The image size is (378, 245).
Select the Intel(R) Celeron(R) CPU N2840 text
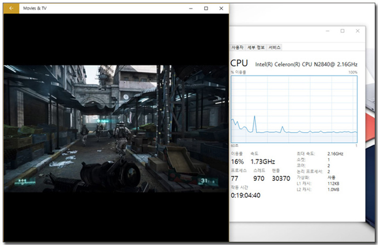pos(306,64)
